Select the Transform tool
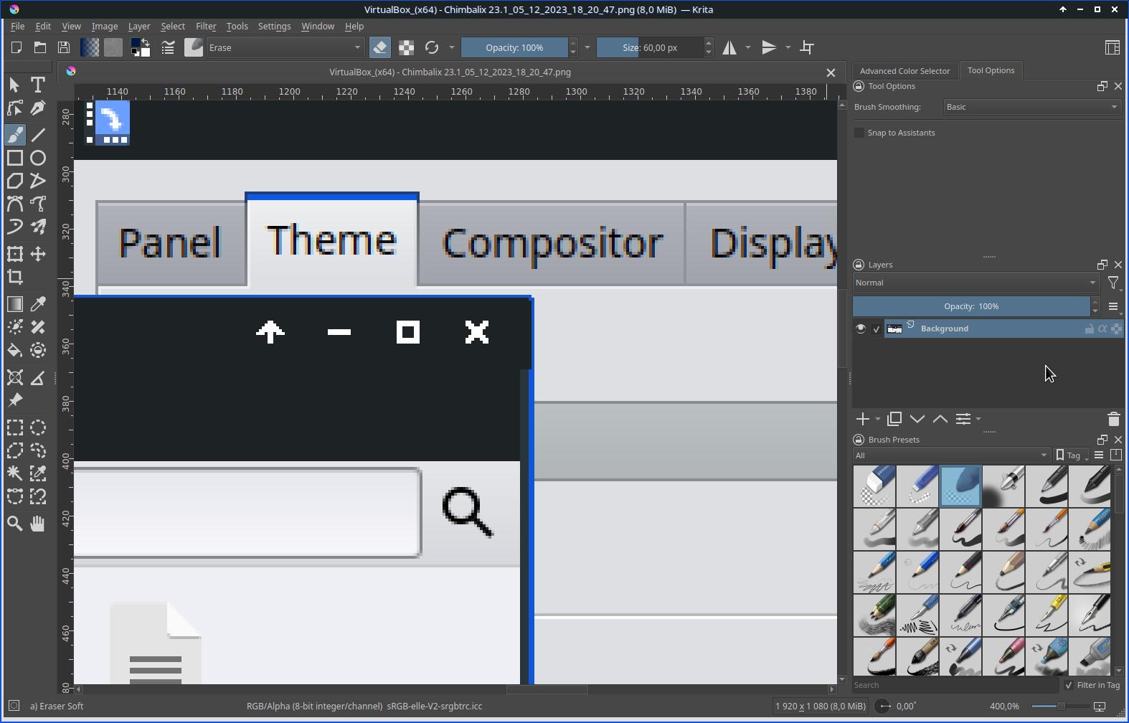The image size is (1129, 723). coord(15,254)
